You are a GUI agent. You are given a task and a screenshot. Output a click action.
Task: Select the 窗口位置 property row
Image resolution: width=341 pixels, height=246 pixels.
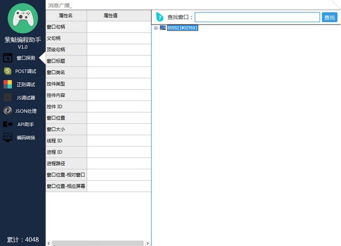click(x=98, y=118)
